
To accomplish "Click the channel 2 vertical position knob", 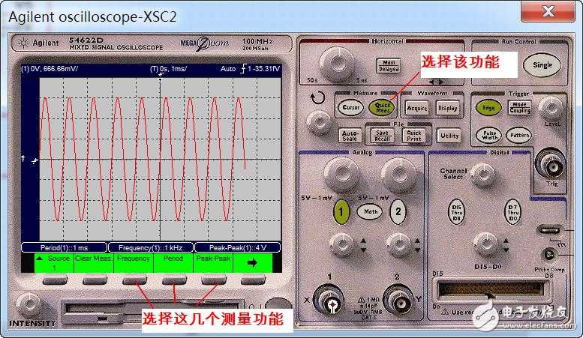I will [398, 245].
